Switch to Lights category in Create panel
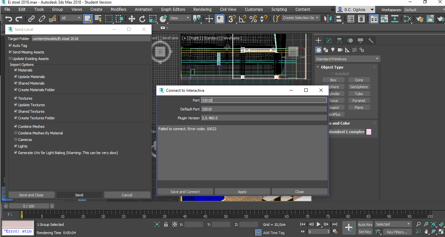Image resolution: width=445 pixels, height=237 pixels. (333, 50)
